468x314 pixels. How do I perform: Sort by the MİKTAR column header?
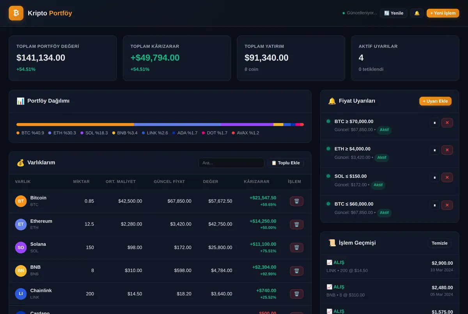pyautogui.click(x=82, y=182)
